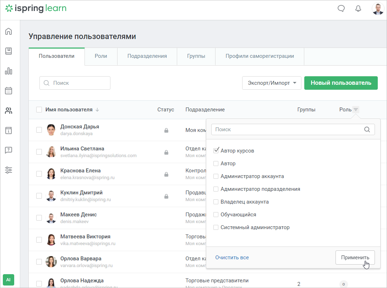Select the checkbox for Ильина Светлана
This screenshot has width=387, height=288.
[39, 152]
